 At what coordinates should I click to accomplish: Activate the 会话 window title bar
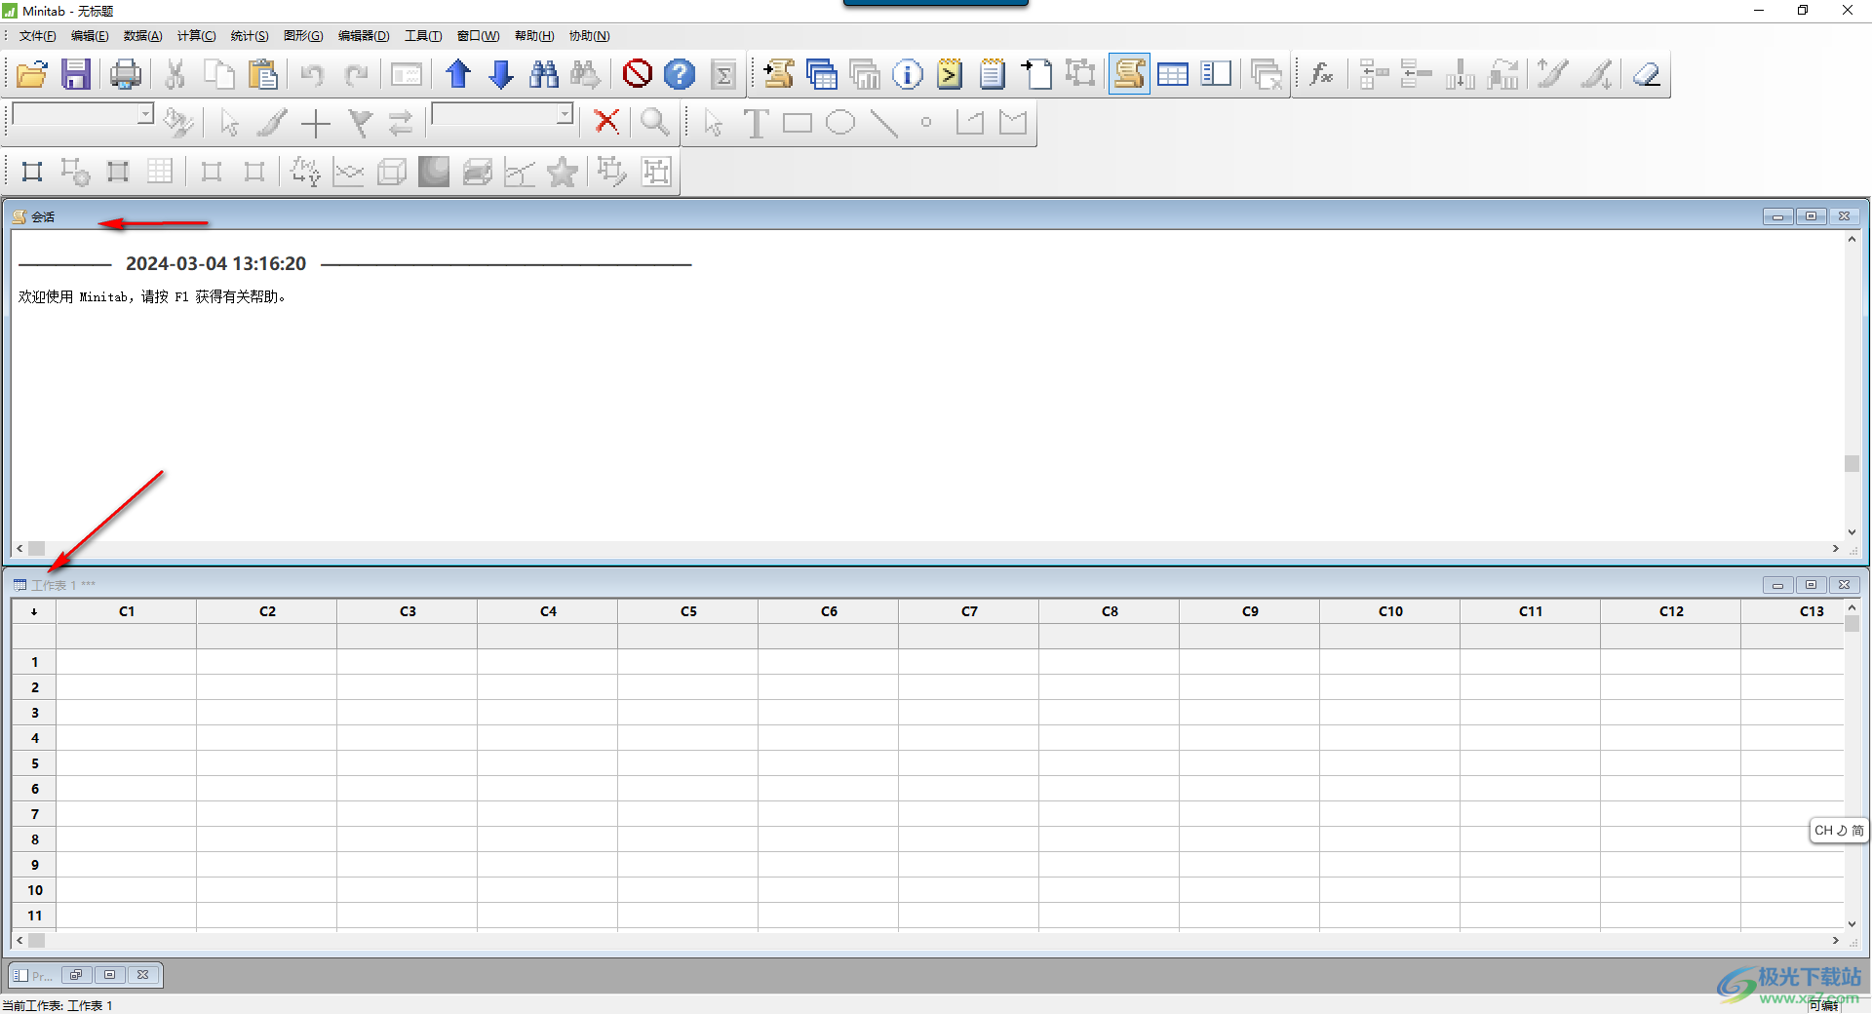coord(936,216)
